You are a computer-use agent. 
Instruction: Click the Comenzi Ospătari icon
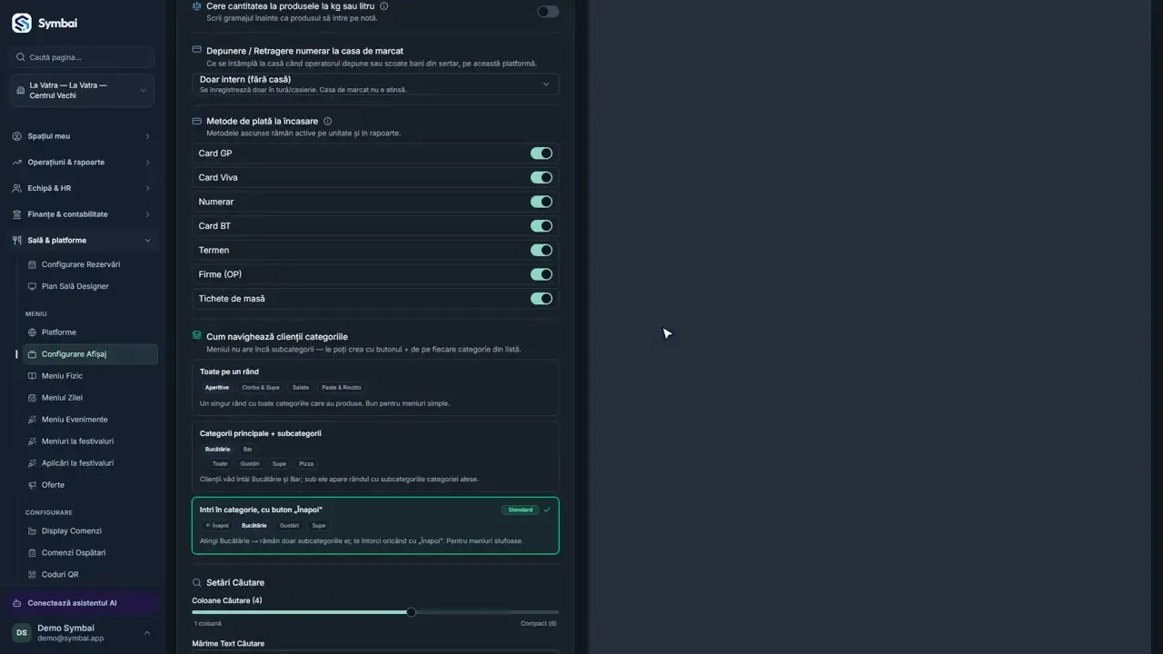33,552
